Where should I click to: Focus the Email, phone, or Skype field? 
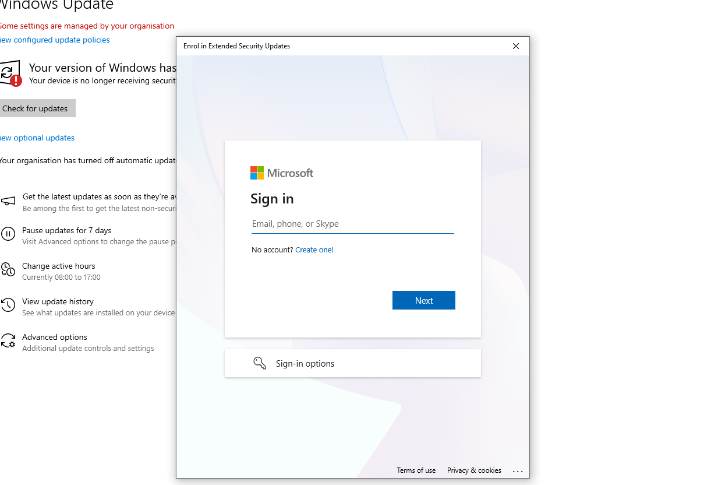pyautogui.click(x=352, y=224)
